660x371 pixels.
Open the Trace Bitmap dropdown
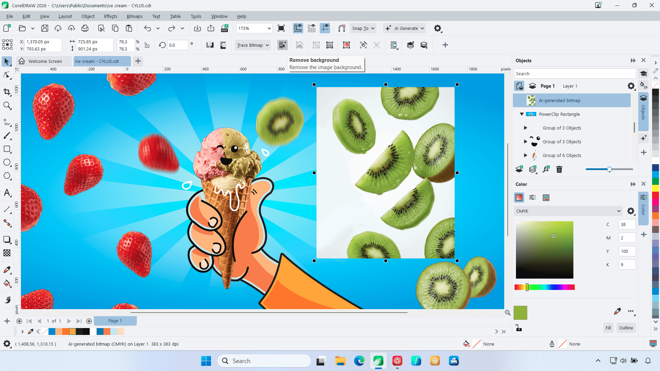click(253, 45)
